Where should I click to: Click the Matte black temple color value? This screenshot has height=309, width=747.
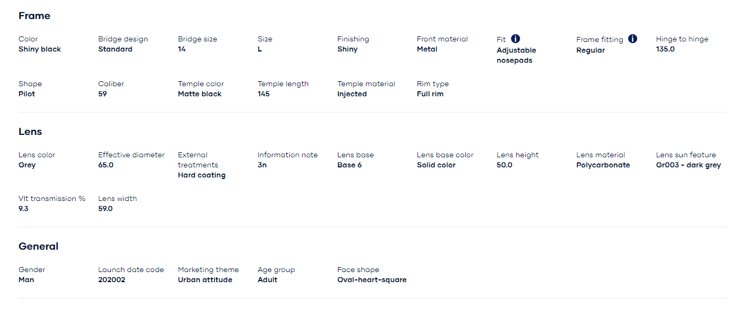coord(199,94)
